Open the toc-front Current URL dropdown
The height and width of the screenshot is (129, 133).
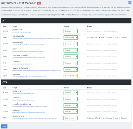tap(71, 76)
